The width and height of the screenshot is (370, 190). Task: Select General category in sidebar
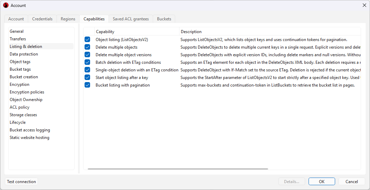[x=41, y=31]
